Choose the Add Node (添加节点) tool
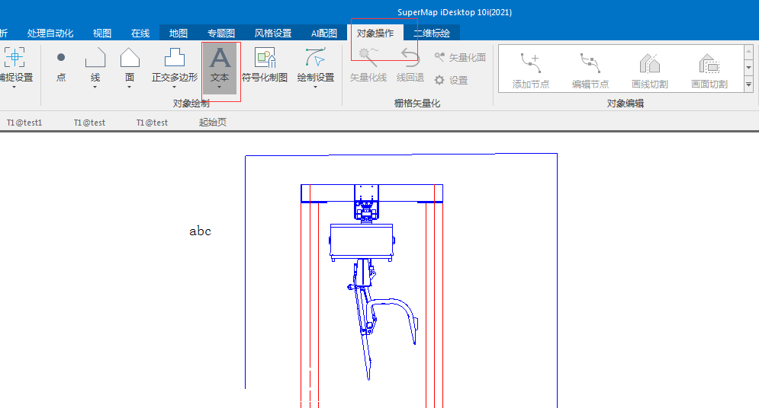This screenshot has width=759, height=408. [531, 70]
